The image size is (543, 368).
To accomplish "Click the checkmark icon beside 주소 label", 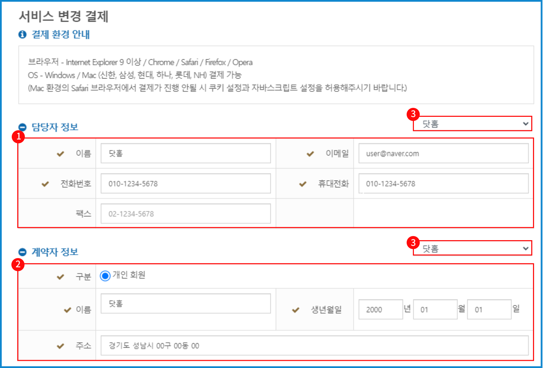I will point(60,346).
